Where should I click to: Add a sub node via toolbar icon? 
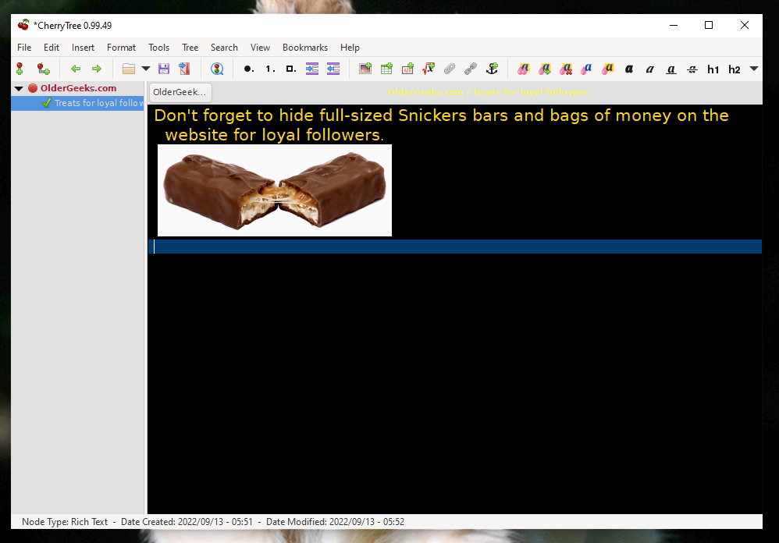(43, 69)
